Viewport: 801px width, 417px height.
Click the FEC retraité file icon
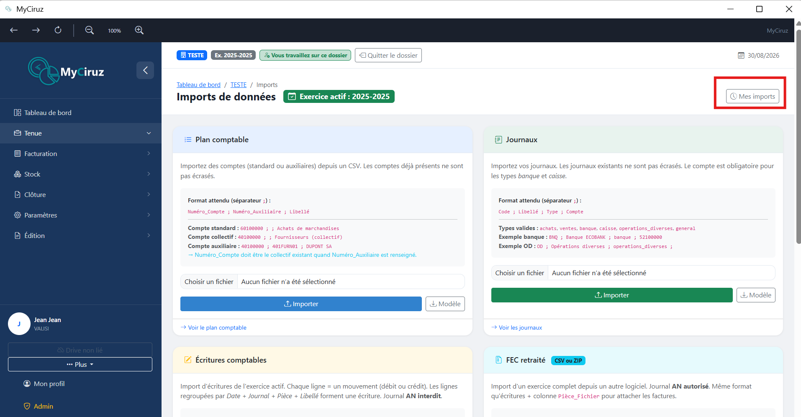(498, 360)
